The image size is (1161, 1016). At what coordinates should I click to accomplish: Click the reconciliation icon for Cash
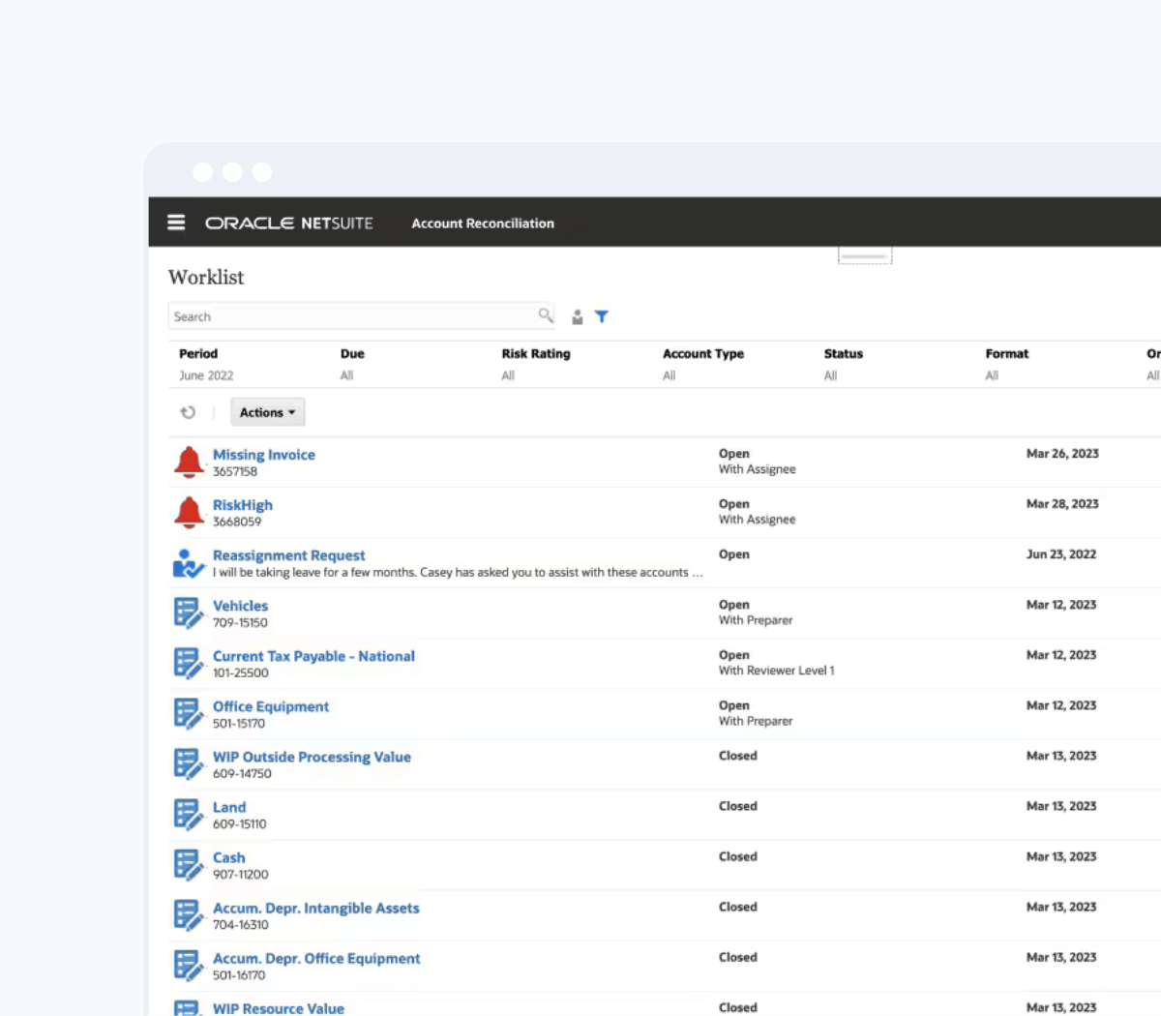pos(189,865)
